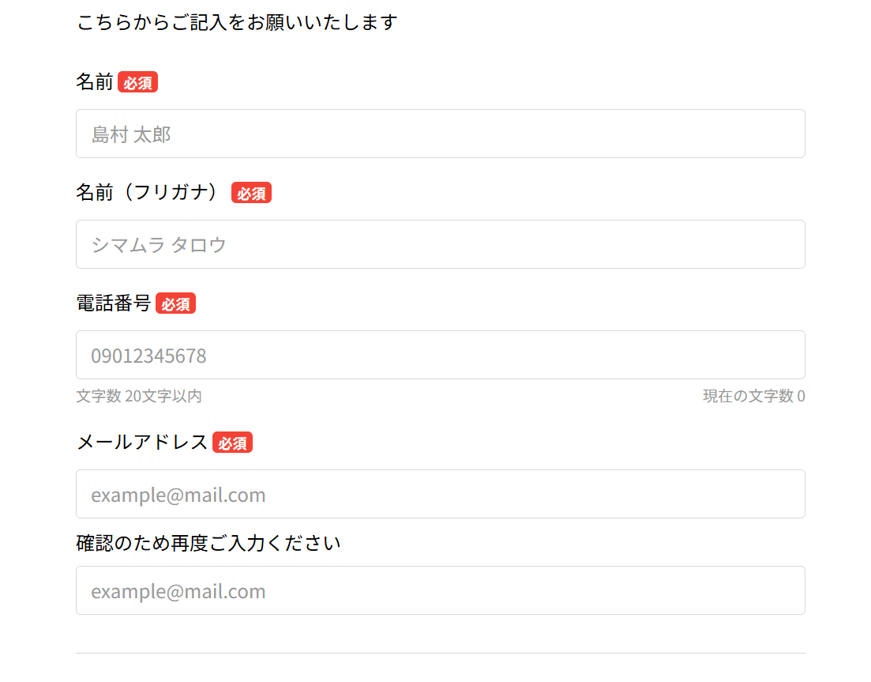
Task: Click the 現在の文字数 0 counter
Action: [x=753, y=396]
